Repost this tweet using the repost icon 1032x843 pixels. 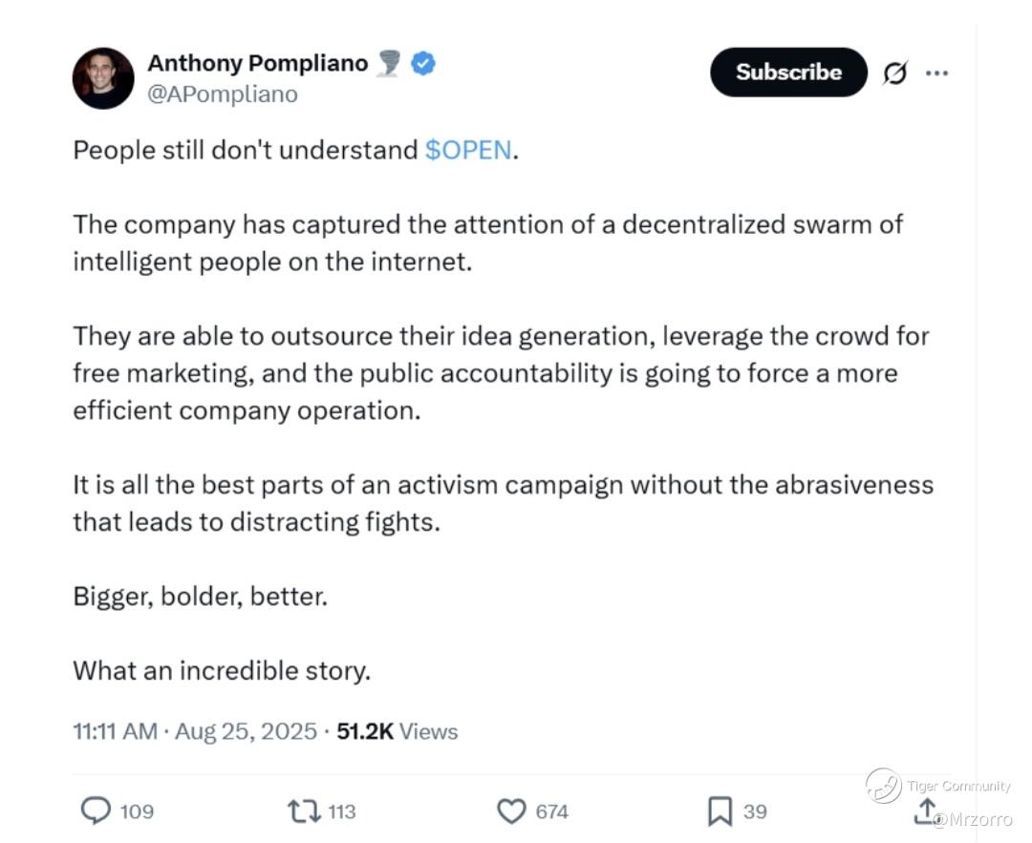[305, 811]
